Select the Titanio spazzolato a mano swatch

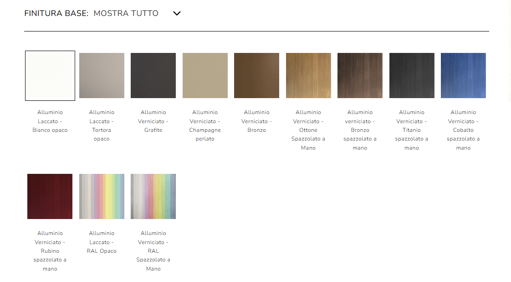click(412, 75)
